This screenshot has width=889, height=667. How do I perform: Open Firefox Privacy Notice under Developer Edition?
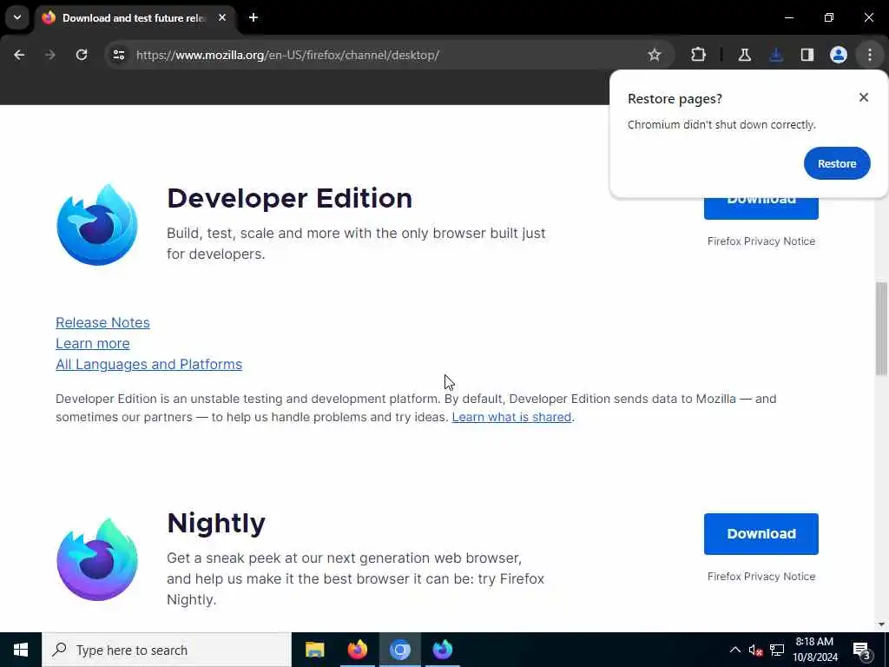coord(761,241)
